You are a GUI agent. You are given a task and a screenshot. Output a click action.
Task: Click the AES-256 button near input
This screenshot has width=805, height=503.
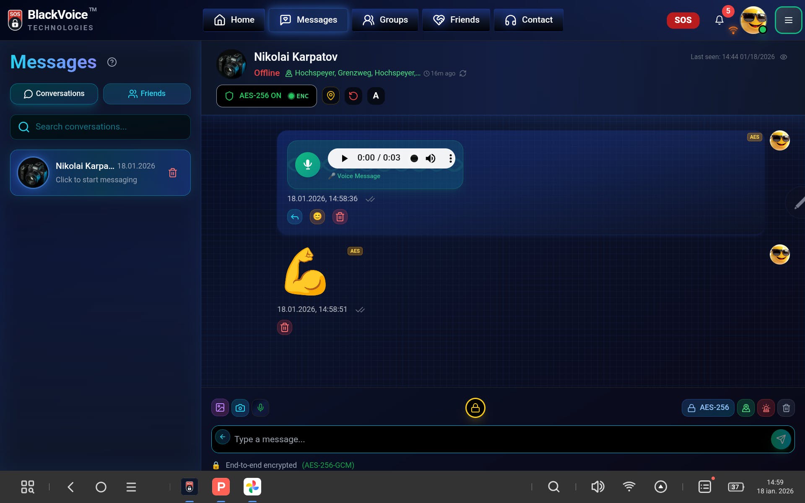[x=708, y=408]
